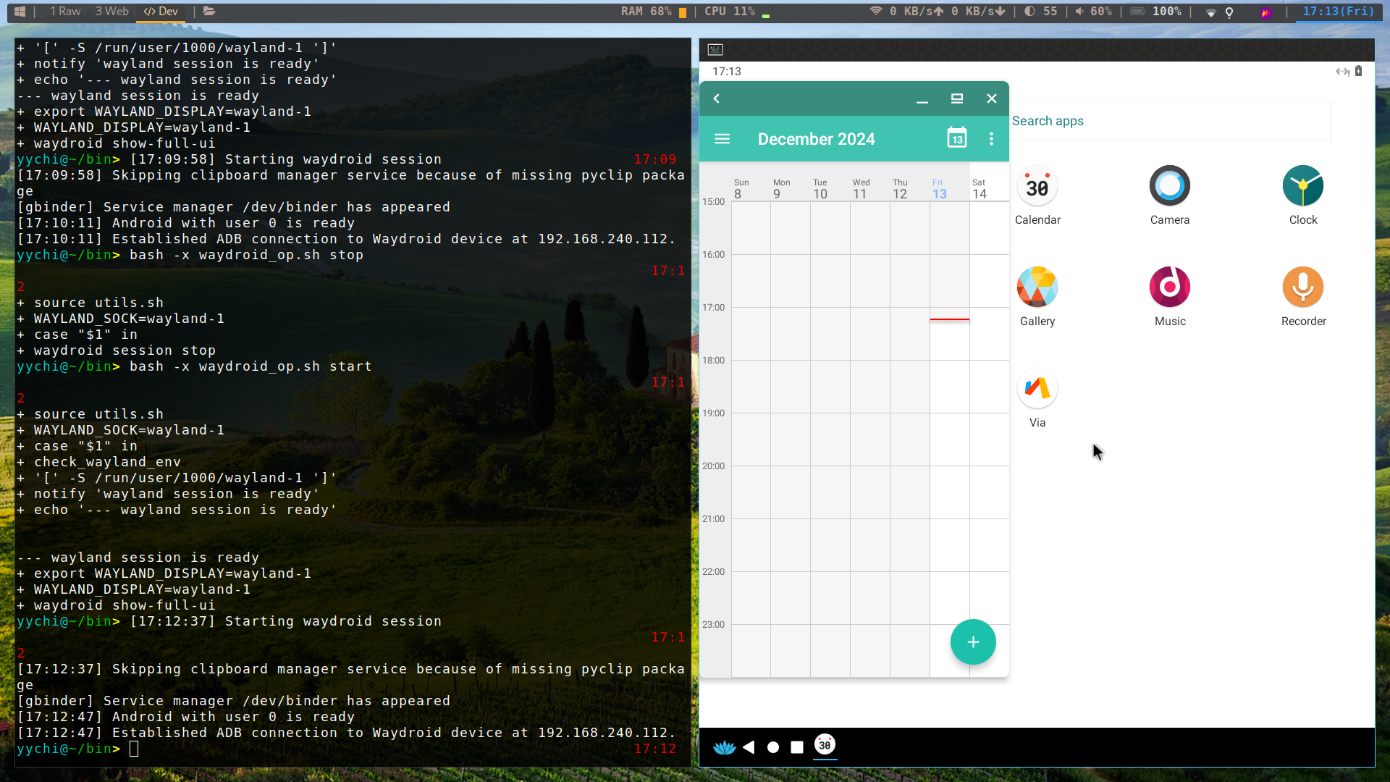1390x782 pixels.
Task: Click the calendar window back arrow
Action: pos(716,98)
